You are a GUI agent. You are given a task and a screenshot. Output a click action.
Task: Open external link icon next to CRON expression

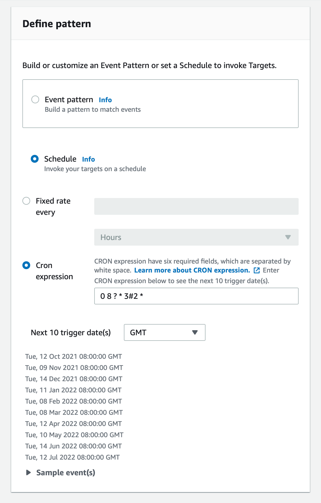click(257, 270)
